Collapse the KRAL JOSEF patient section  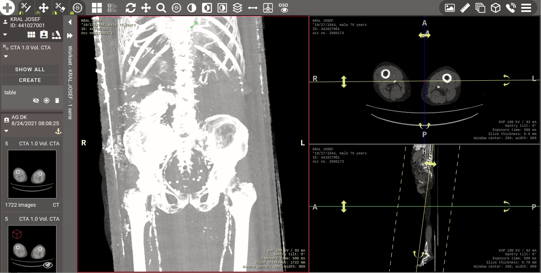[5, 35]
